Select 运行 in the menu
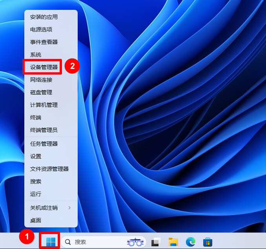 tap(51, 194)
